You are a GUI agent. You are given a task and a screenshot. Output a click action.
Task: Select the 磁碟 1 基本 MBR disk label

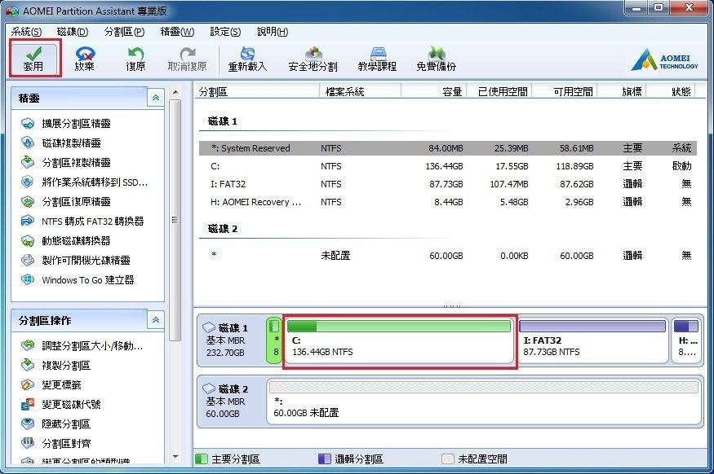[231, 340]
